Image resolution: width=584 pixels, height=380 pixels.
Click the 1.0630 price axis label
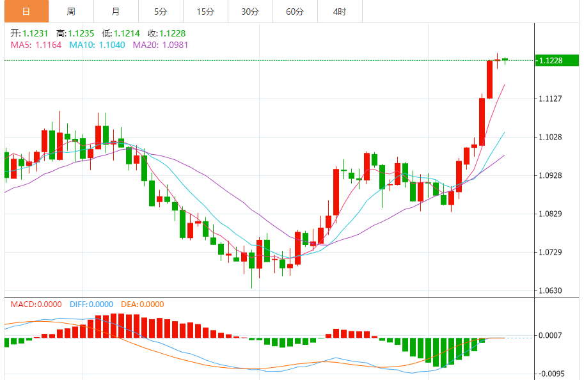(x=550, y=290)
